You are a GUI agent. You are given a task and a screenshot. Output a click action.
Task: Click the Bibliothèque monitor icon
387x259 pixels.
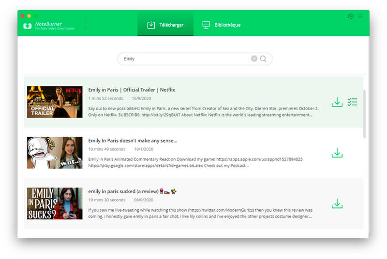coord(206,25)
